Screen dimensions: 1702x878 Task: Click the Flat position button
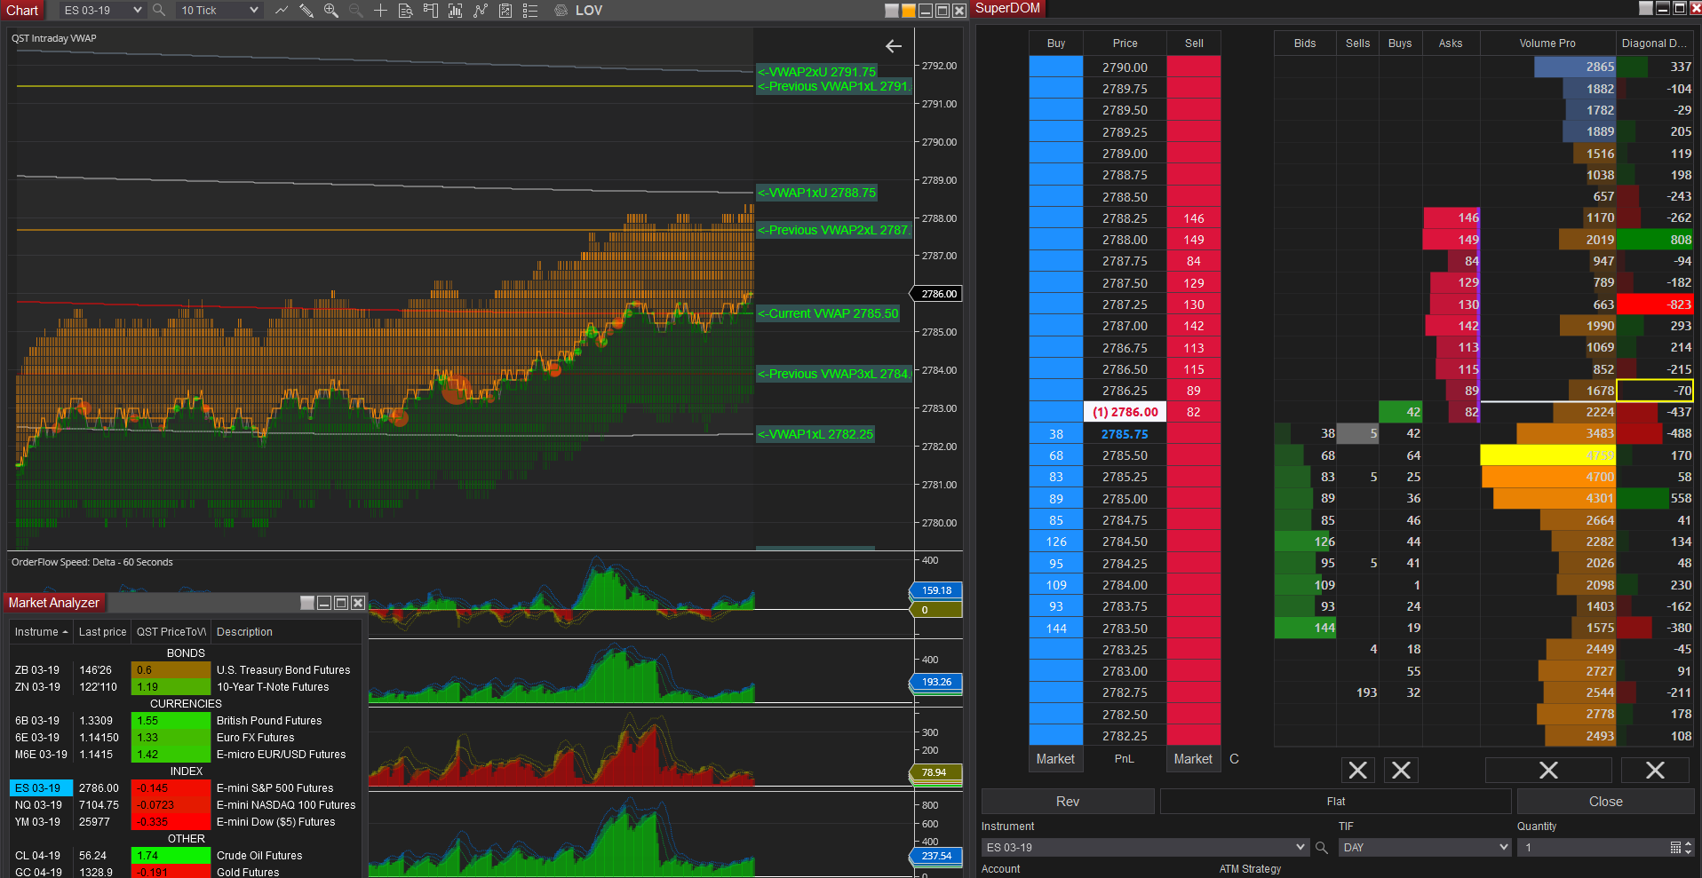tap(1336, 802)
